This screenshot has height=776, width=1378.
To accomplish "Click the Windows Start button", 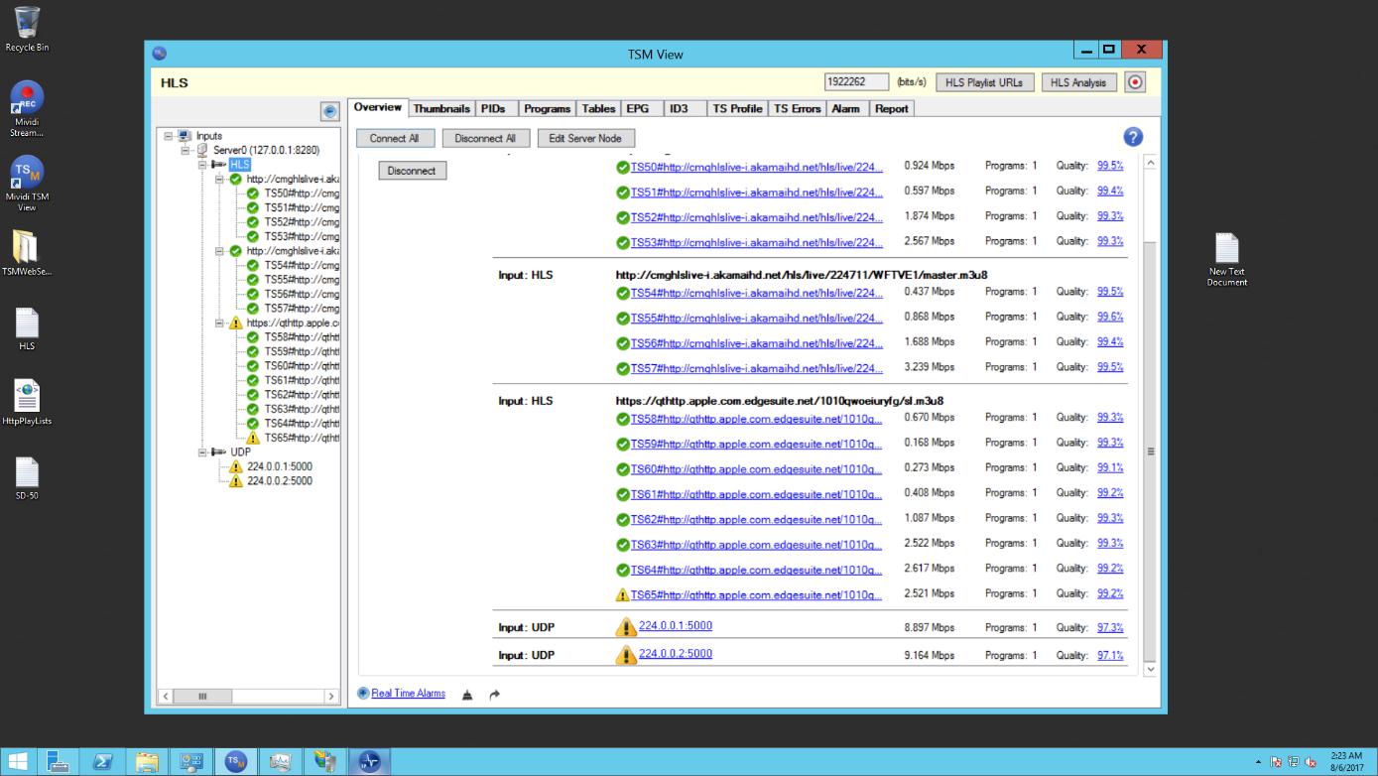I will [x=18, y=761].
